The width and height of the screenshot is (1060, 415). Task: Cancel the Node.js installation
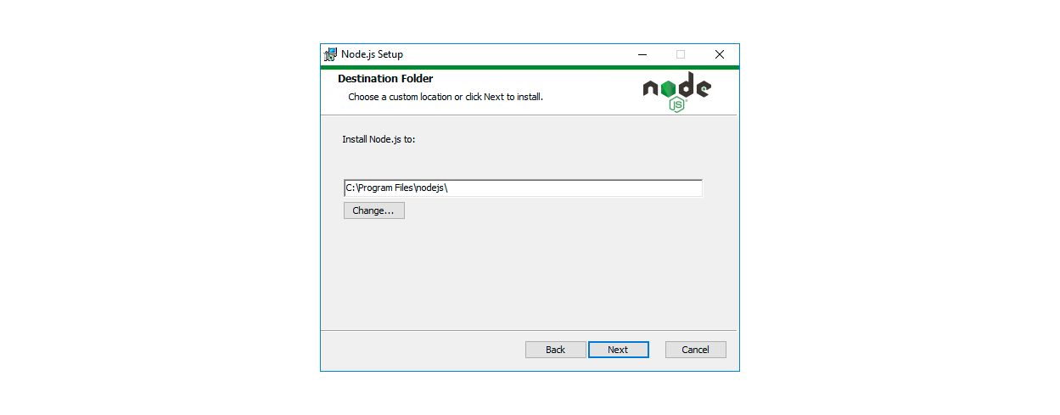tap(696, 350)
